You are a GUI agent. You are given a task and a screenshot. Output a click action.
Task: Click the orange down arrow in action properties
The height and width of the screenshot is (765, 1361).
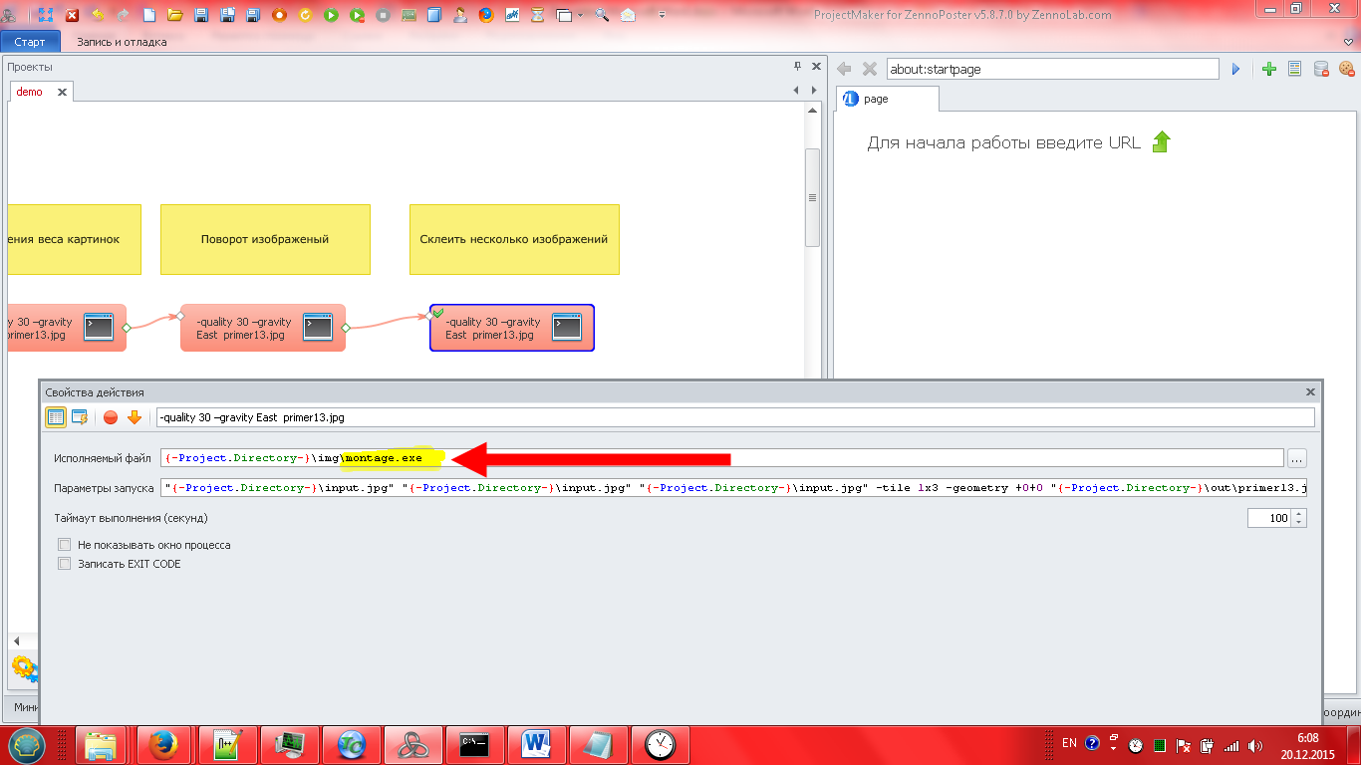[x=135, y=417]
